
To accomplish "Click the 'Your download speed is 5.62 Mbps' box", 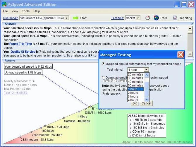I will pyautogui.click(x=28, y=66).
